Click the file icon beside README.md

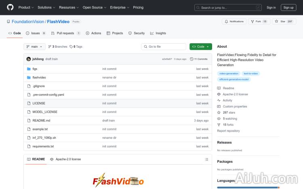pos(29,120)
